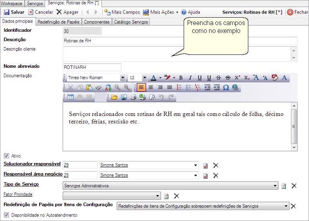Insert a numbered list
Screen dimensions: 309x221
pyautogui.click(x=179, y=87)
